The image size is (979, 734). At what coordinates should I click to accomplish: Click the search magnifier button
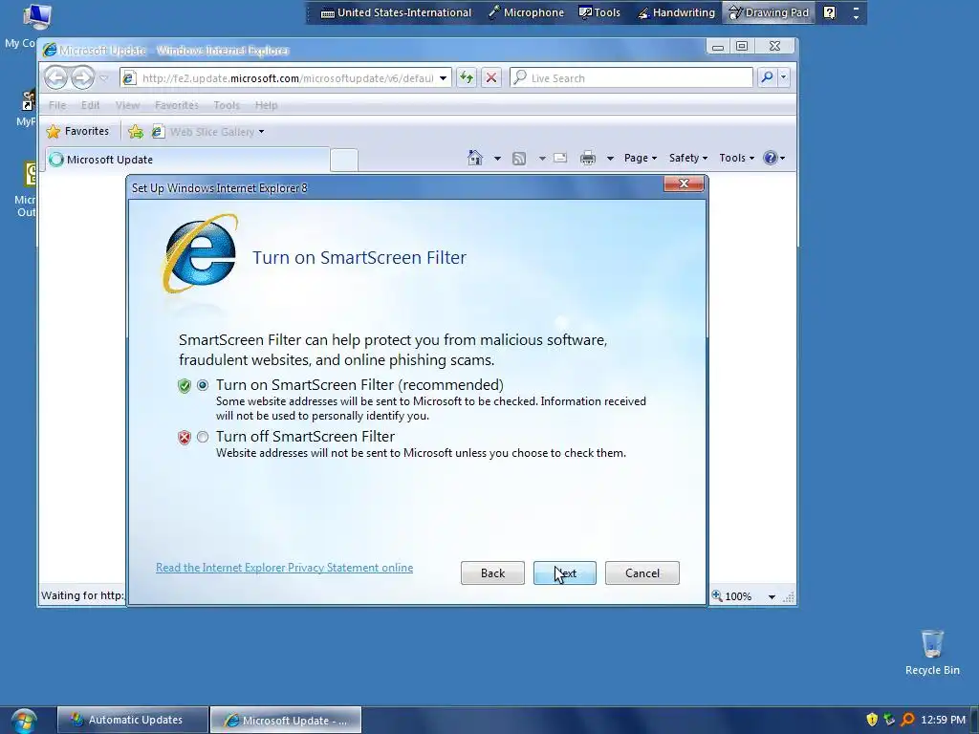click(766, 77)
